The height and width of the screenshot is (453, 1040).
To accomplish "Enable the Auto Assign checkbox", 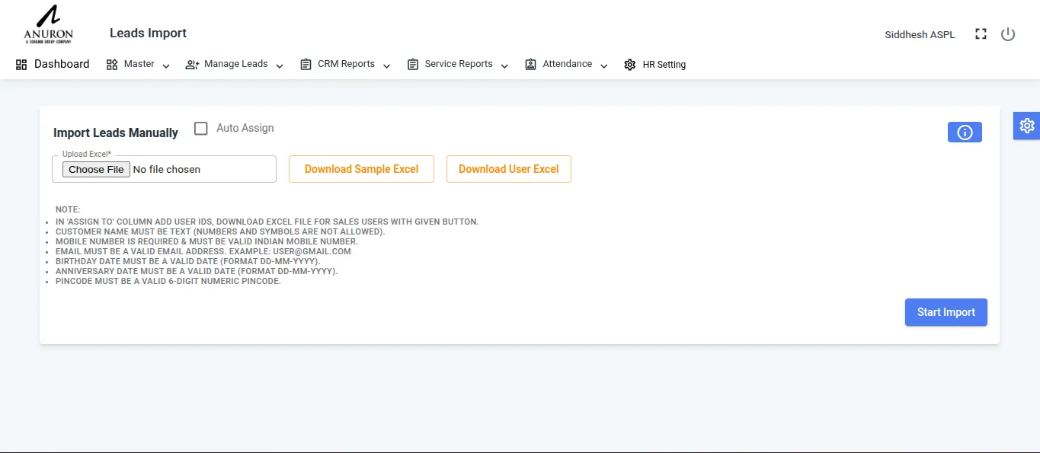I will pos(201,129).
